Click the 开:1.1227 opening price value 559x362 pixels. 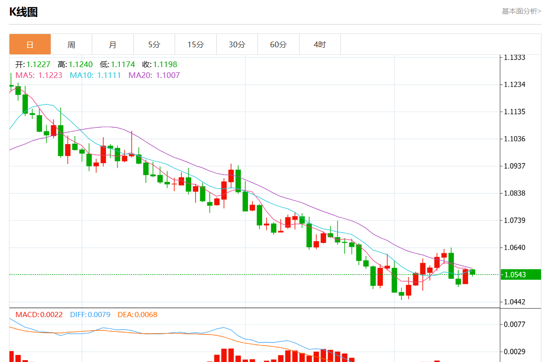(x=33, y=64)
